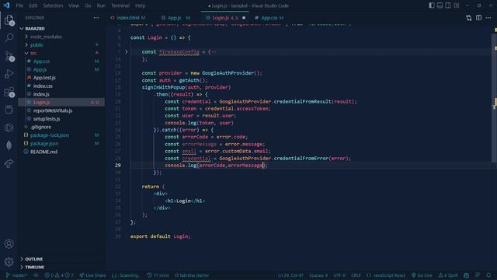Click Go Live in the status bar
This screenshot has width=497, height=280.
422,275
